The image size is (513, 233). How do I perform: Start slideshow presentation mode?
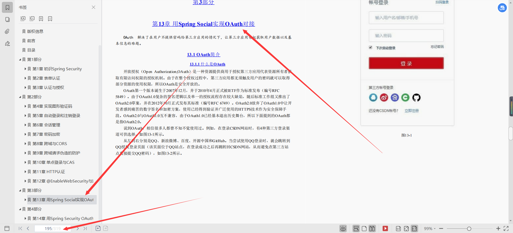click(385, 228)
